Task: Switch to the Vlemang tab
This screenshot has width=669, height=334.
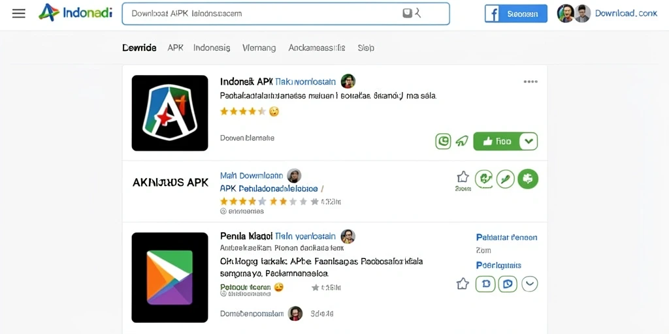Action: point(259,48)
